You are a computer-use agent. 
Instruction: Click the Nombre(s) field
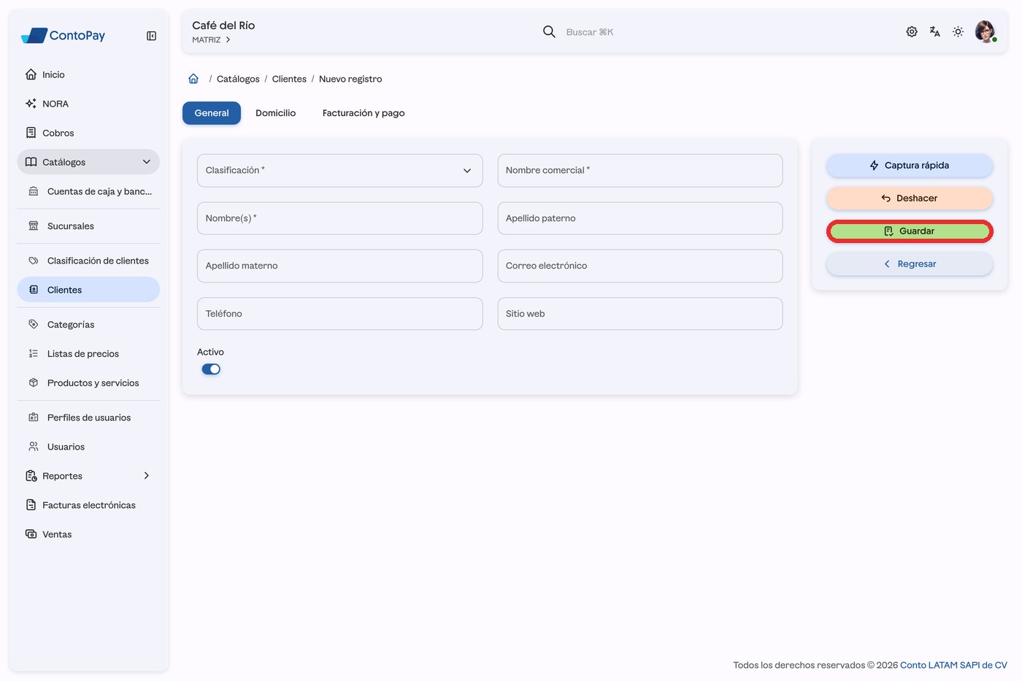pos(340,218)
